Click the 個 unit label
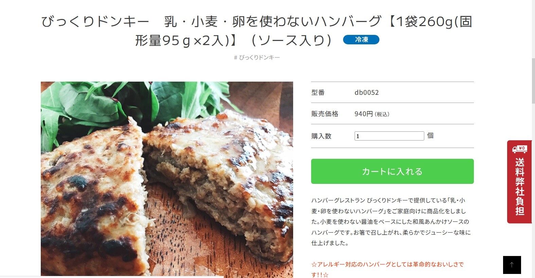This screenshot has width=535, height=278. click(x=430, y=135)
